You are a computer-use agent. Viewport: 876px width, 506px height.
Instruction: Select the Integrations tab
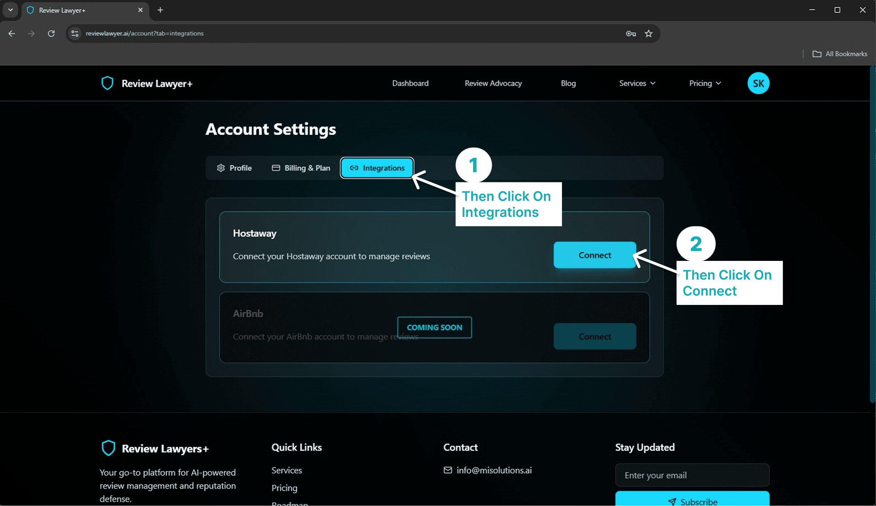click(377, 168)
